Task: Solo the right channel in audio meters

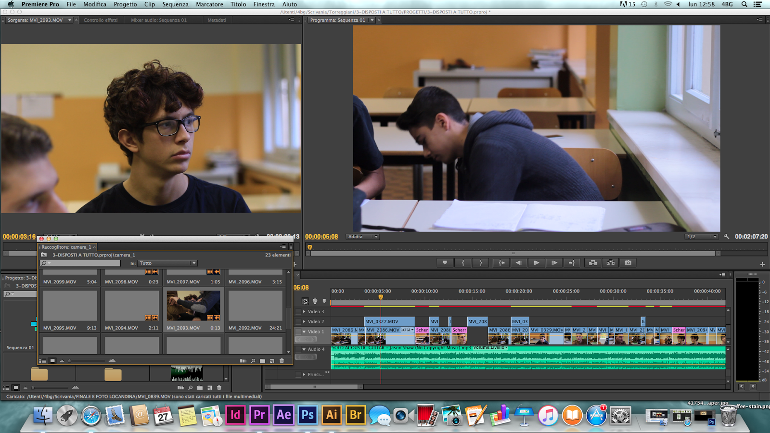Action: pos(753,387)
